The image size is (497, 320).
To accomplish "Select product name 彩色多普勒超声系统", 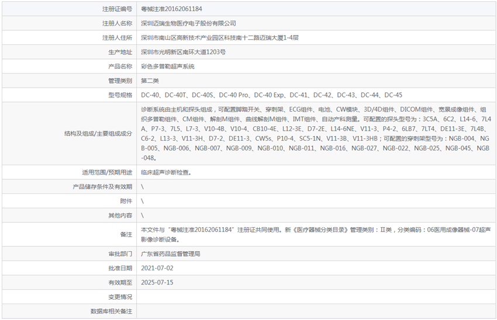I will tap(168, 67).
